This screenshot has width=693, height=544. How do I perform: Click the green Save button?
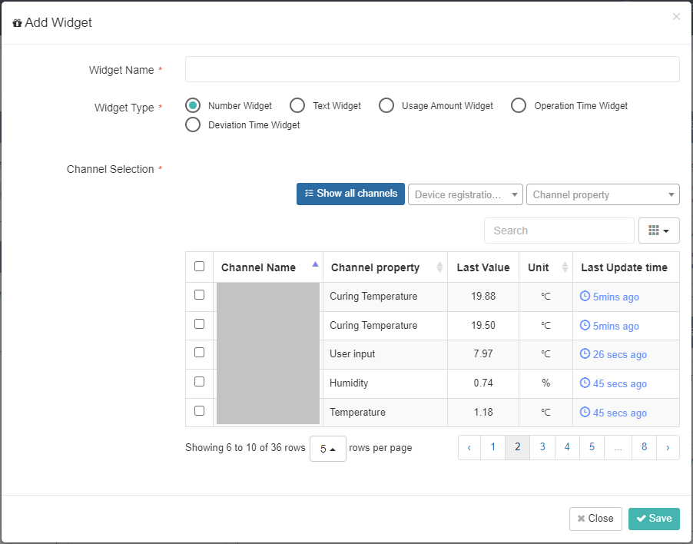coord(654,519)
